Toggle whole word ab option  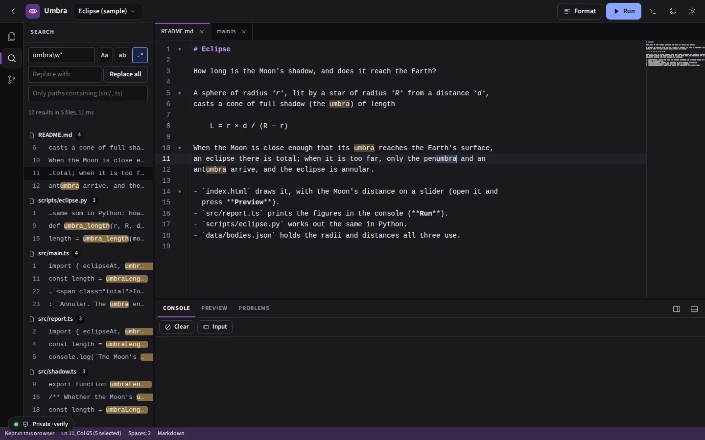122,55
